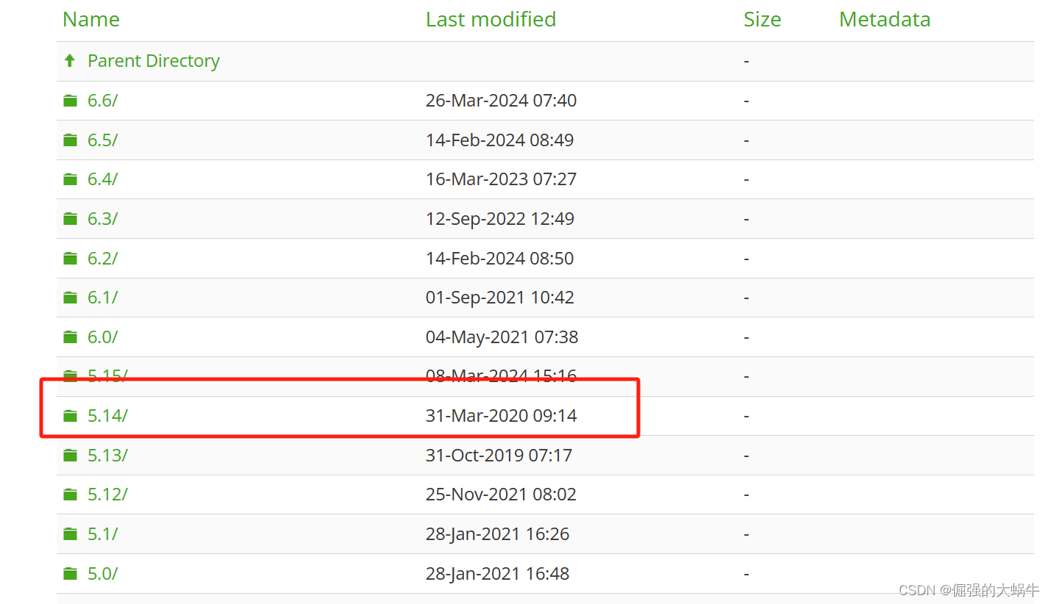Image resolution: width=1051 pixels, height=604 pixels.
Task: Sort listing by Name column header
Action: pos(91,20)
